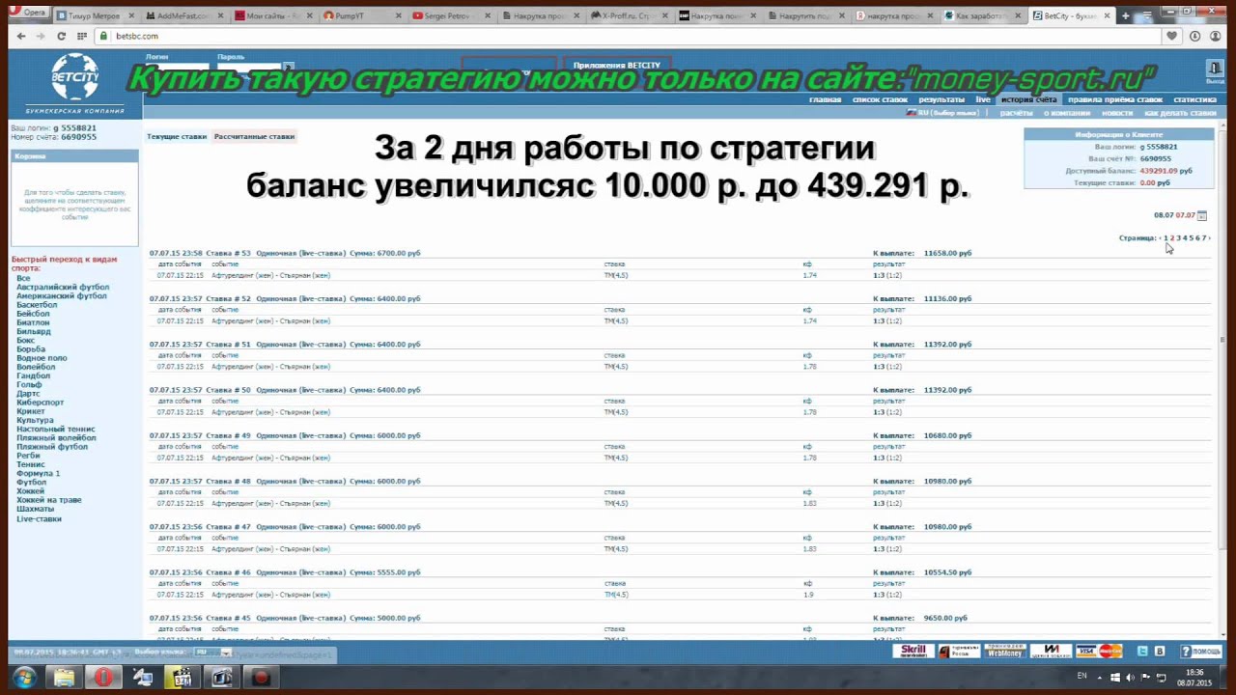Open the результаты menu item

tap(941, 99)
